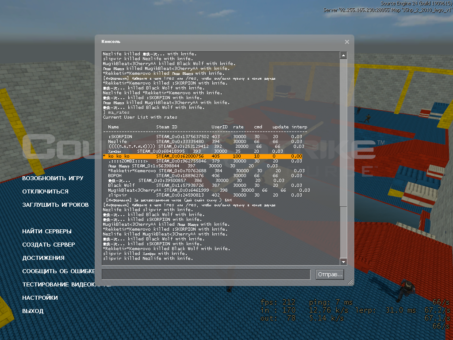Click the 'fps: 212' net graph value
453x340 pixels.
[278, 302]
